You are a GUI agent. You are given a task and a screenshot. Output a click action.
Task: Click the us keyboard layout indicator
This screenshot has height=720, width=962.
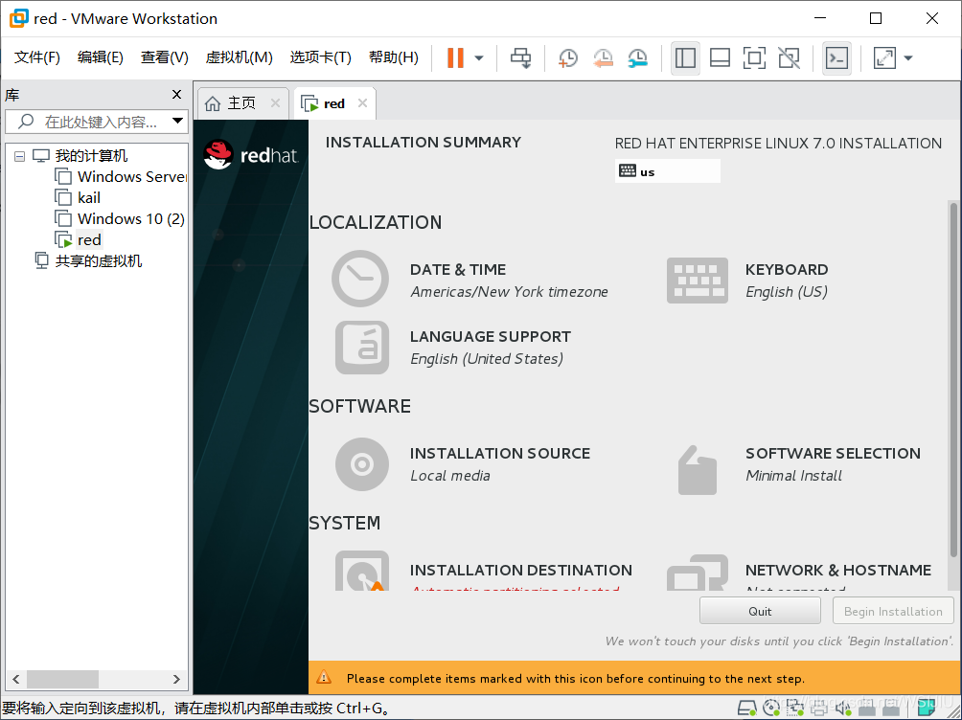[668, 171]
